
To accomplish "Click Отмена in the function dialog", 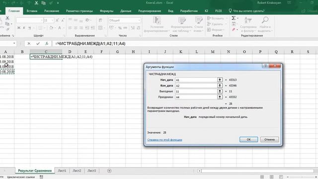I will pyautogui.click(x=269, y=139).
